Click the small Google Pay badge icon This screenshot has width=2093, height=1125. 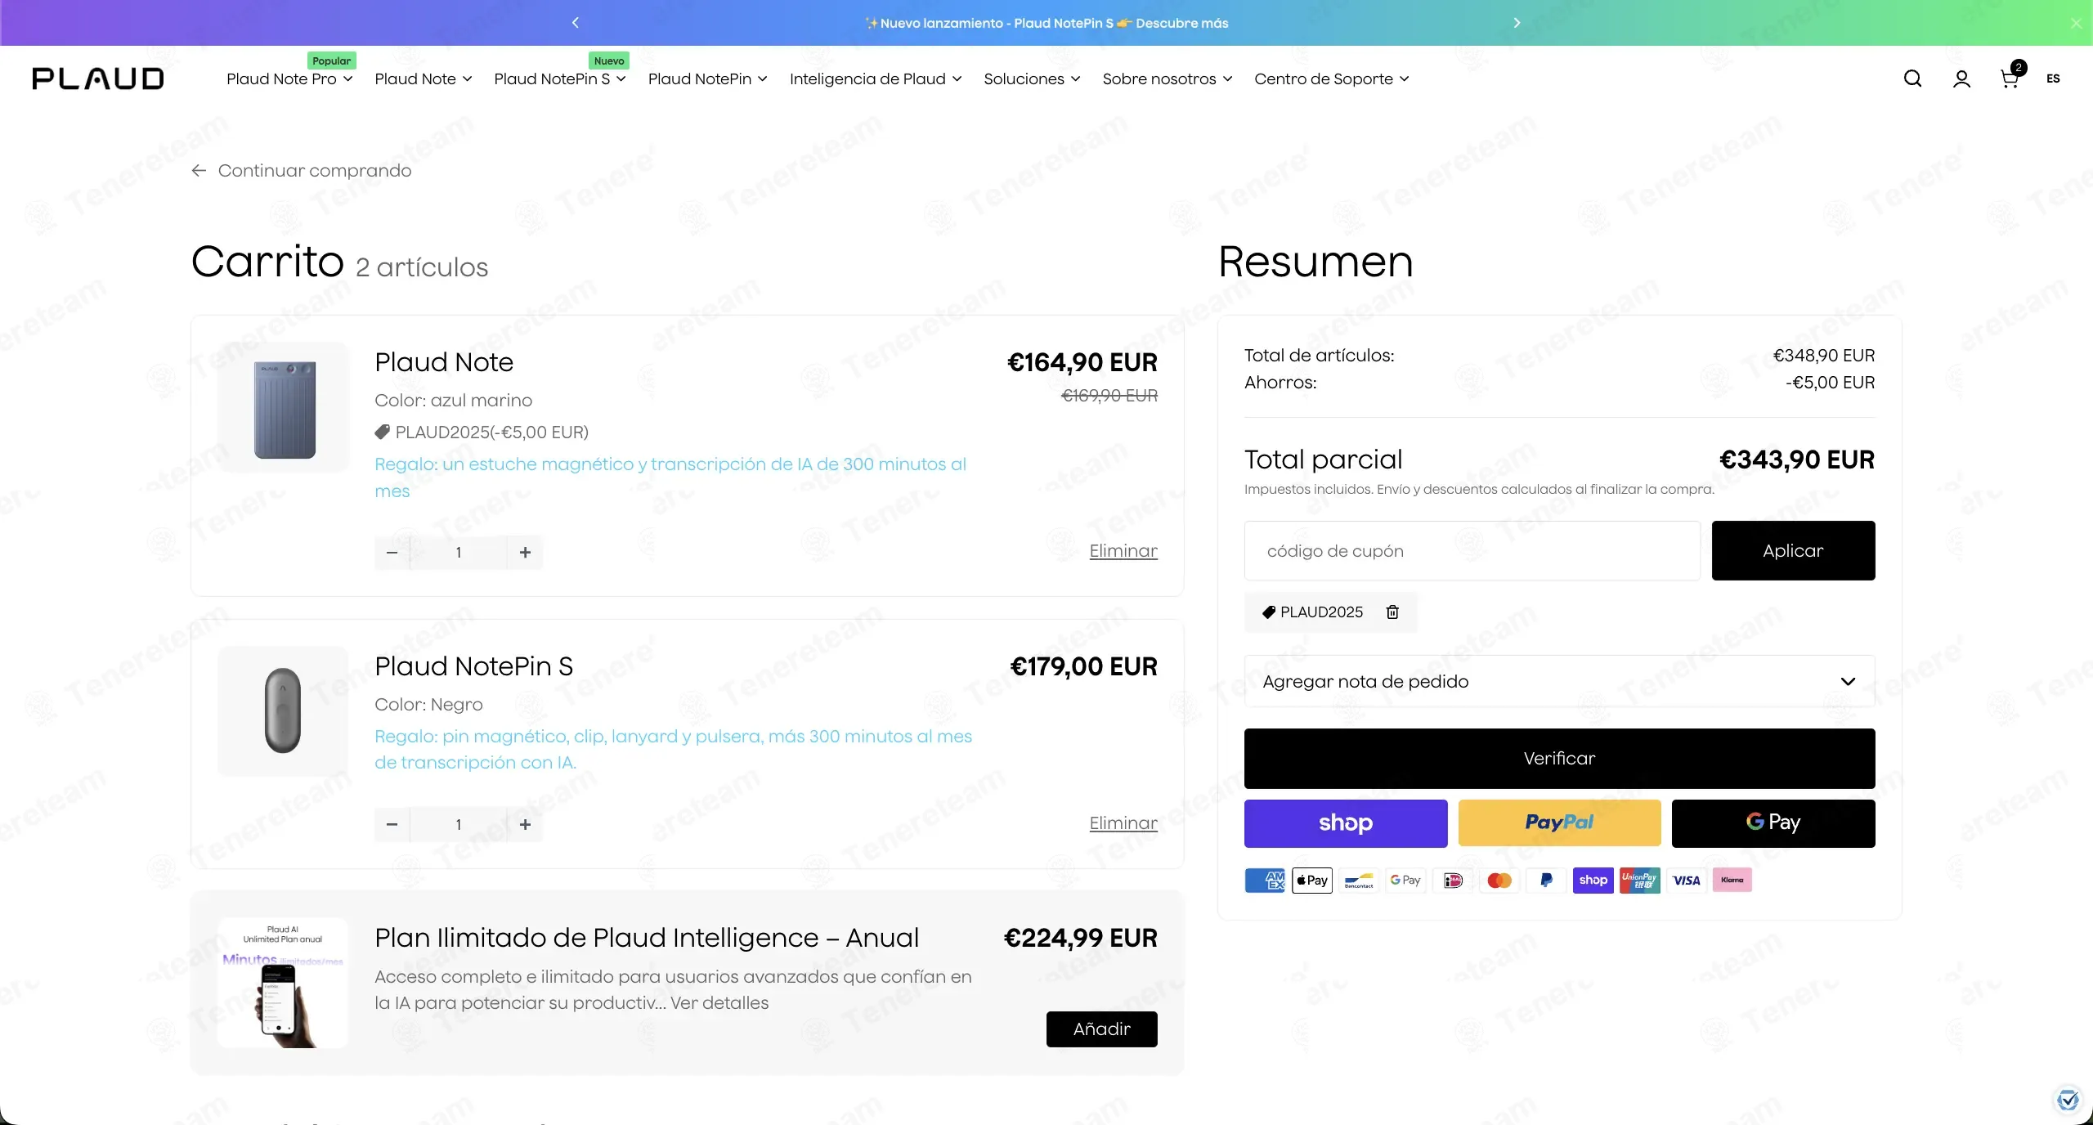(x=1405, y=881)
